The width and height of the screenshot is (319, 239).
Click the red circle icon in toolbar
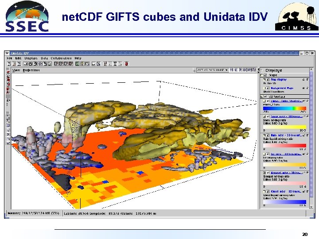click(x=127, y=64)
